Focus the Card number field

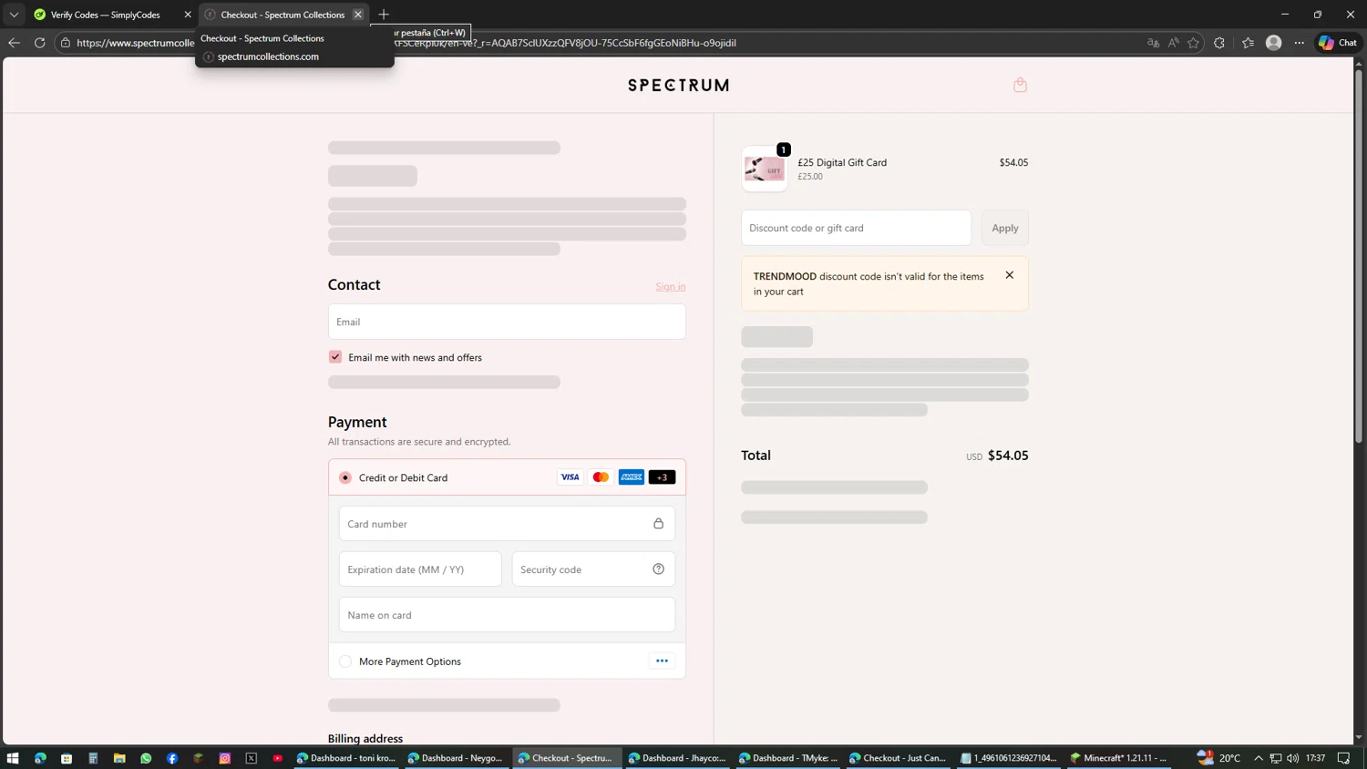507,524
